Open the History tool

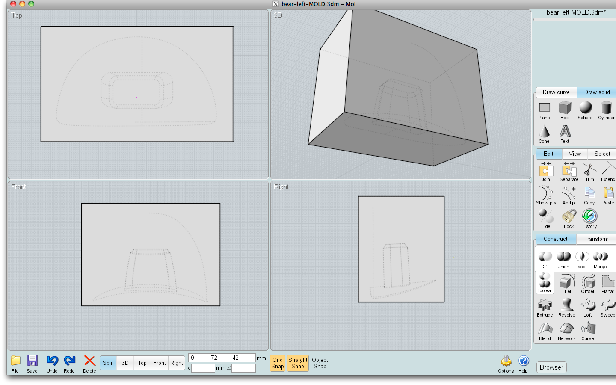click(589, 219)
